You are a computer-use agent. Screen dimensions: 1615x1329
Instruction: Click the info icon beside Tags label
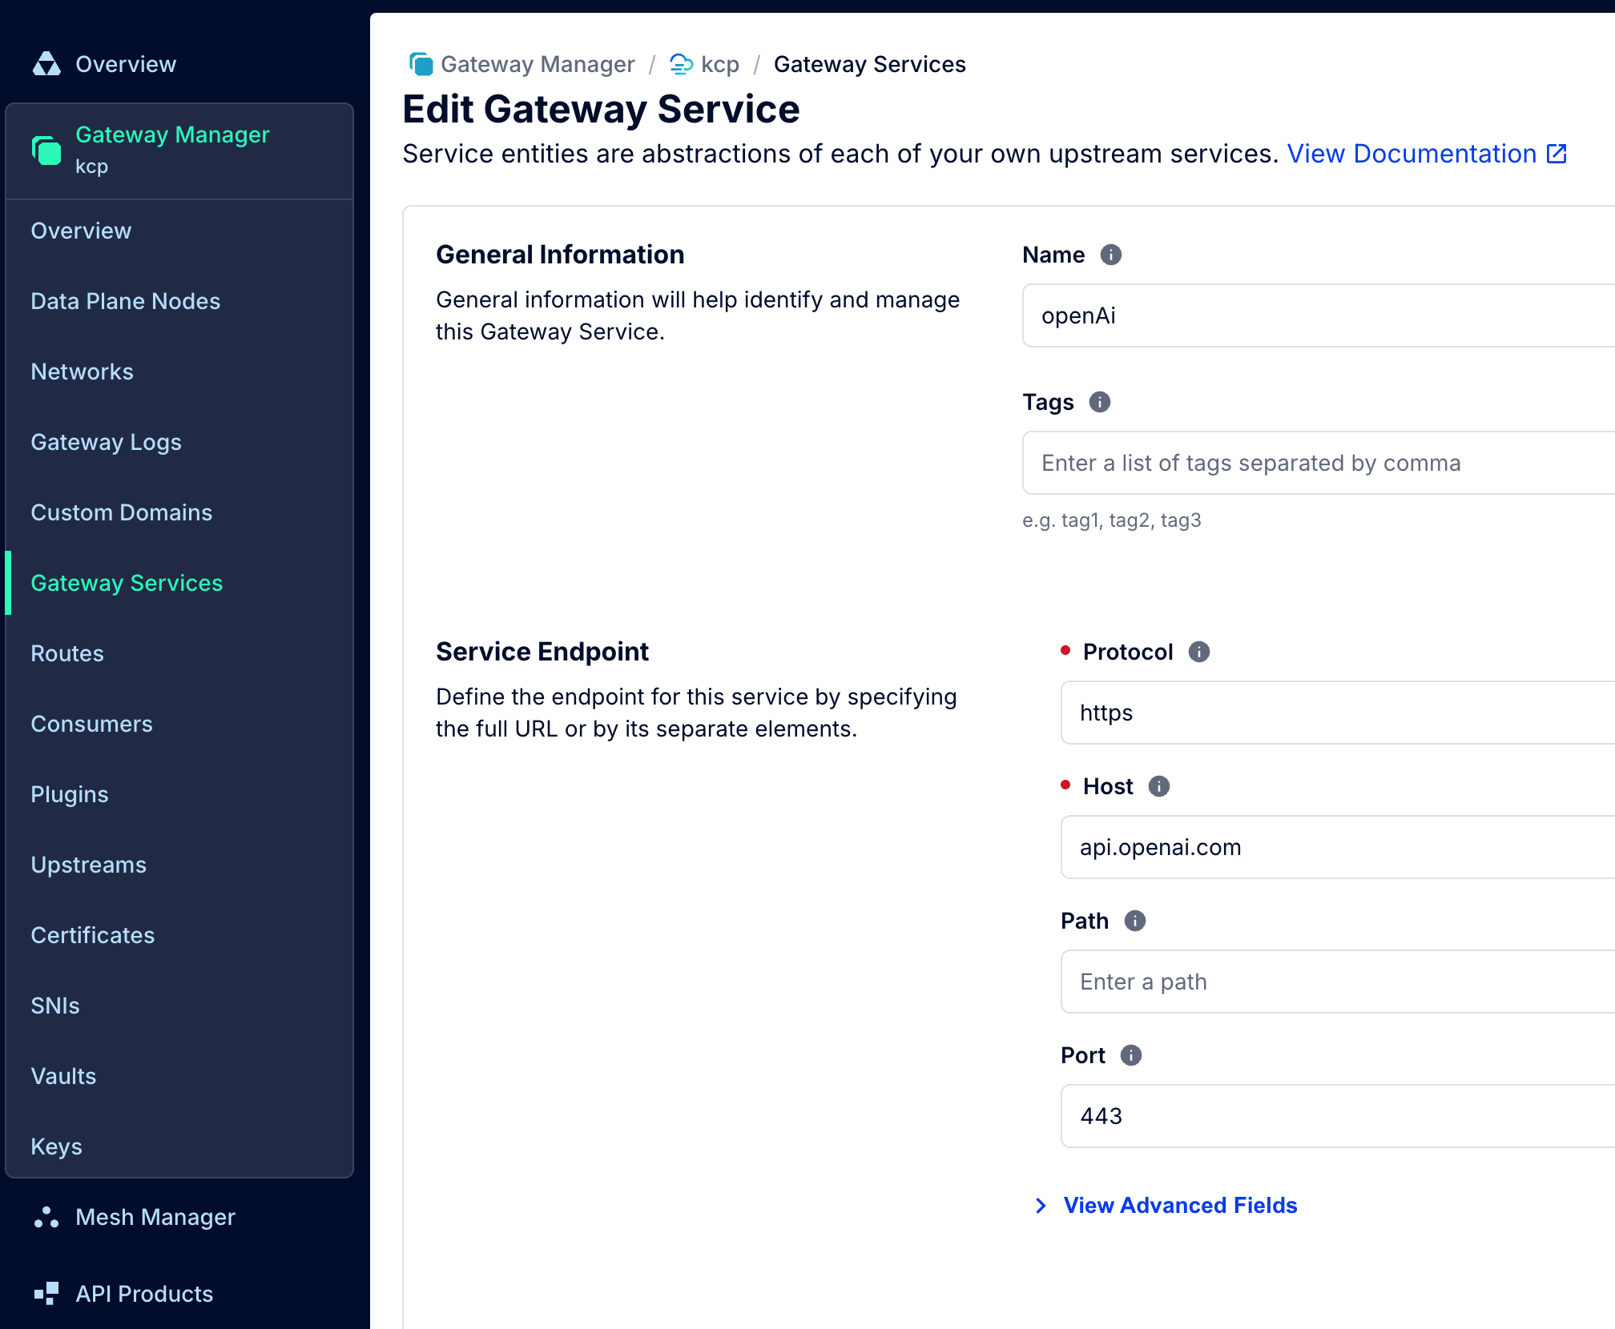coord(1099,402)
